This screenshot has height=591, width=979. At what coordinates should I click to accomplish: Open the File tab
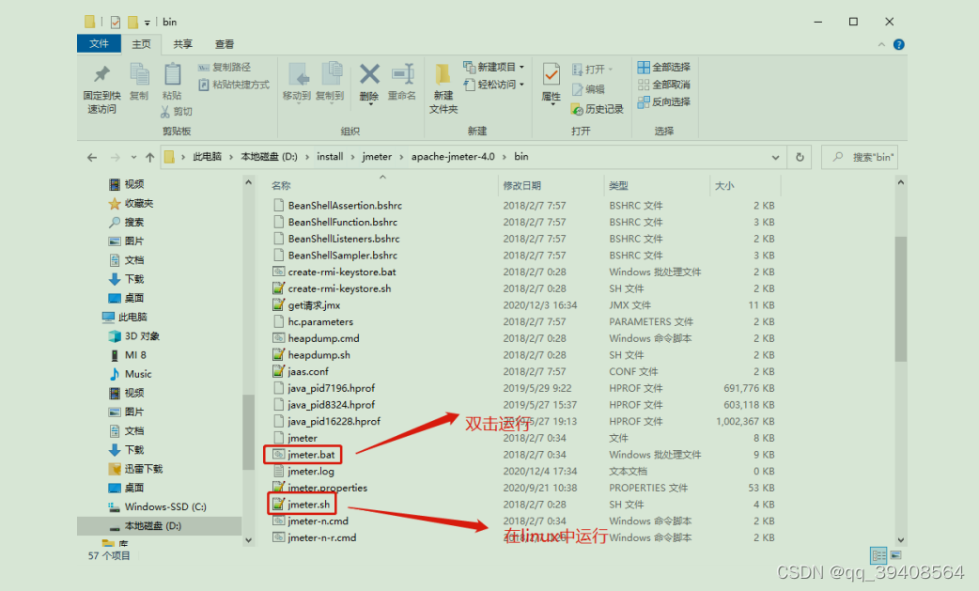tap(99, 43)
